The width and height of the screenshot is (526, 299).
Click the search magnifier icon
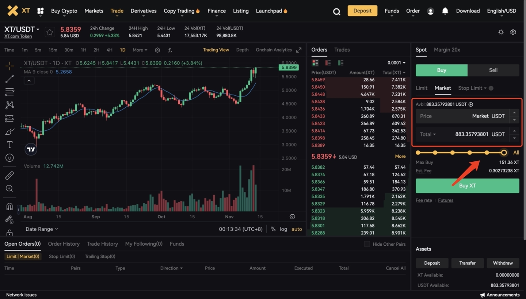pyautogui.click(x=337, y=12)
